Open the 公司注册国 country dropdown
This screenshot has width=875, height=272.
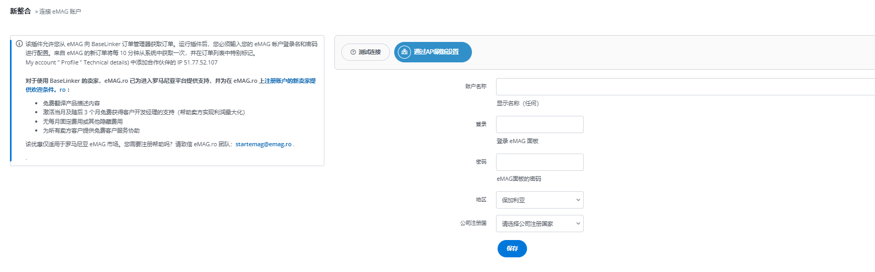tap(539, 224)
